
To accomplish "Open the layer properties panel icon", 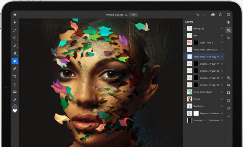I will click(x=229, y=38).
